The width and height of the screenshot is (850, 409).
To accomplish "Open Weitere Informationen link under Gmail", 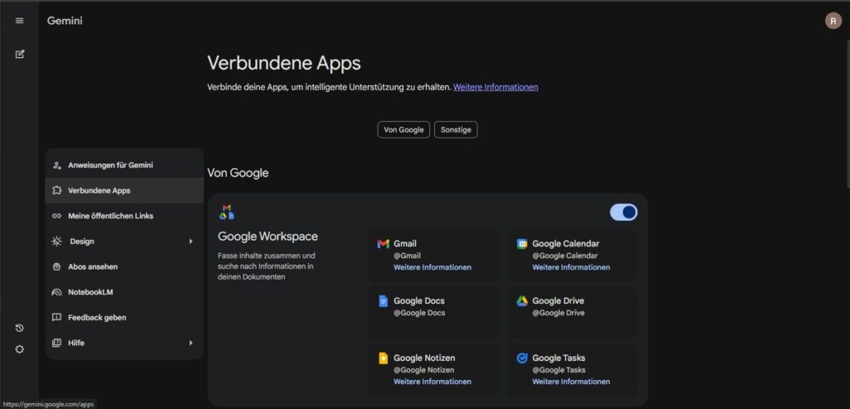I will point(432,268).
